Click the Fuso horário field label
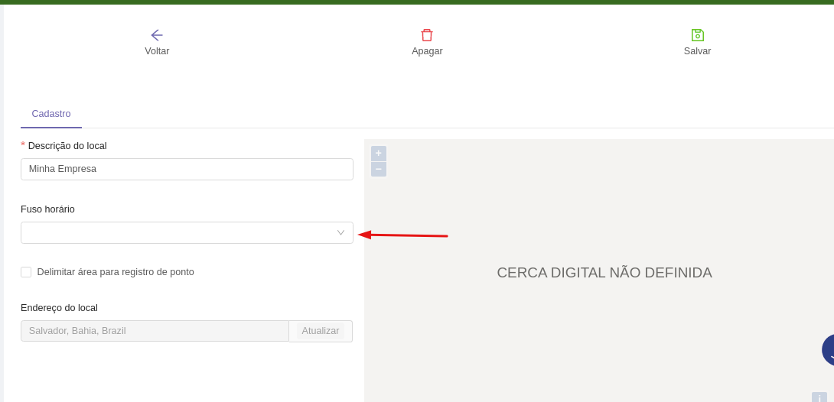 [47, 209]
